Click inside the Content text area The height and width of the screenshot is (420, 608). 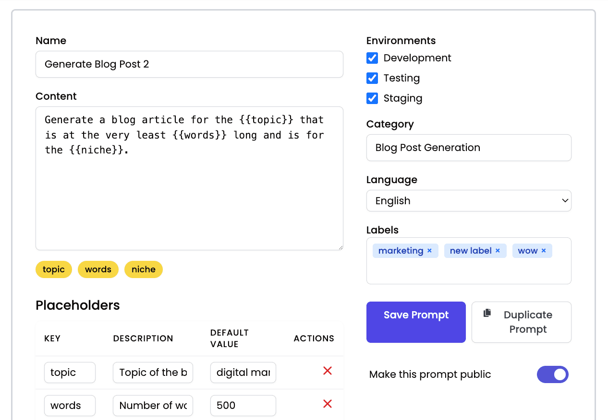[189, 177]
